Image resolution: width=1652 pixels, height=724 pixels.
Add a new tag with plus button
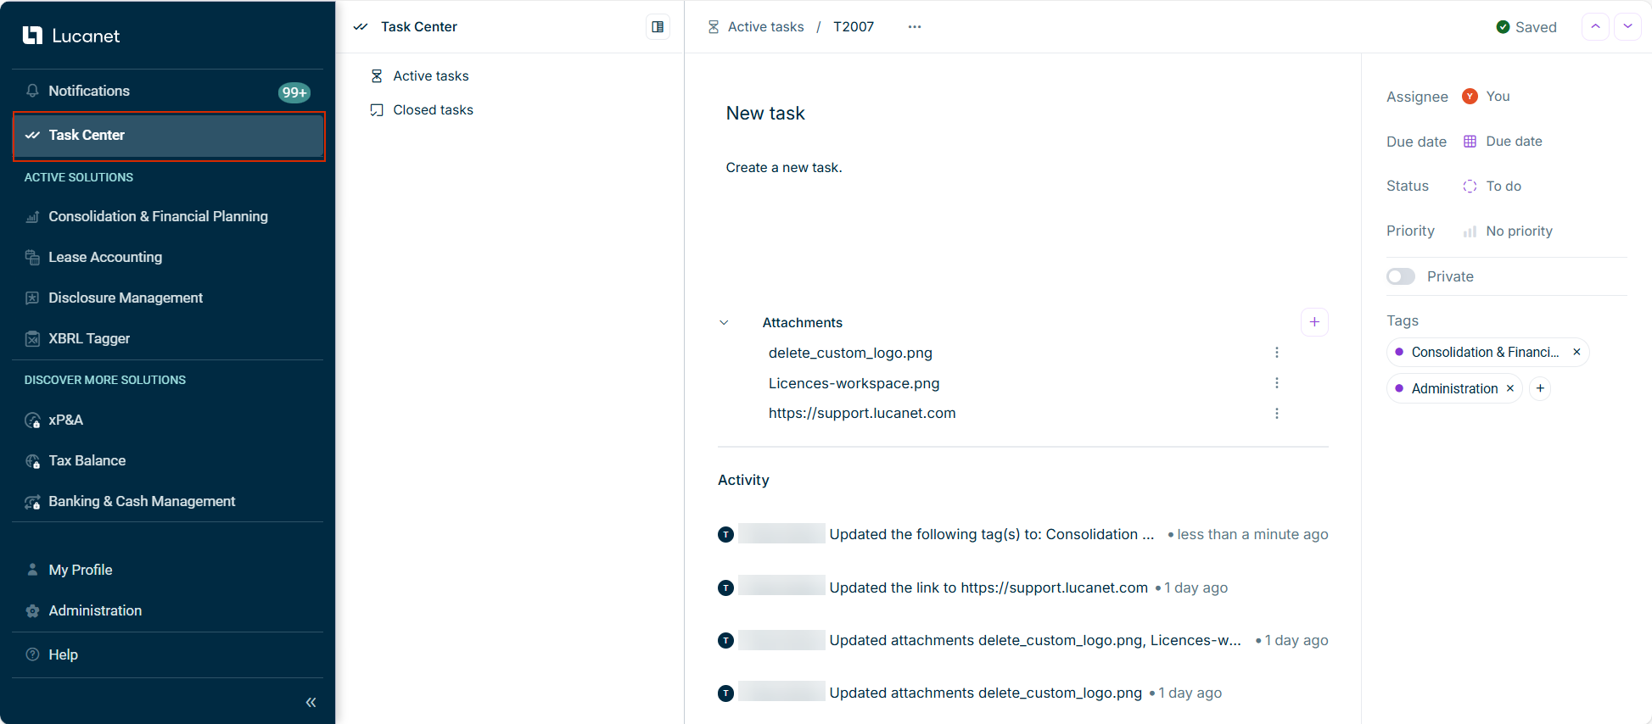1540,389
